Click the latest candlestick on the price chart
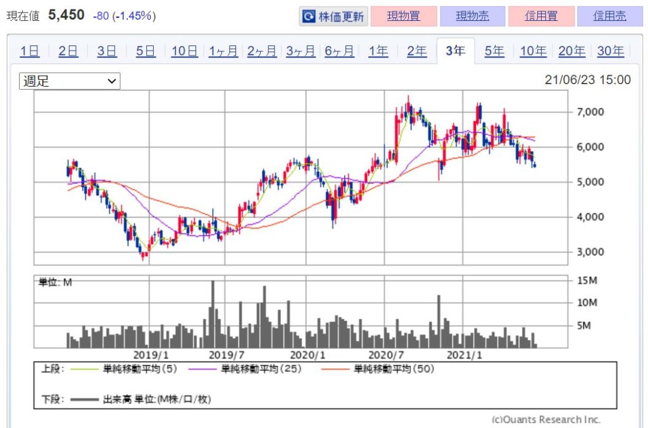648x428 pixels. [535, 165]
